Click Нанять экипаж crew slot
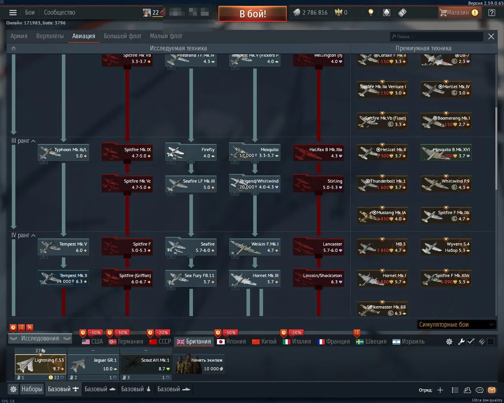Viewport: 504px width, 403px height. pos(200,364)
